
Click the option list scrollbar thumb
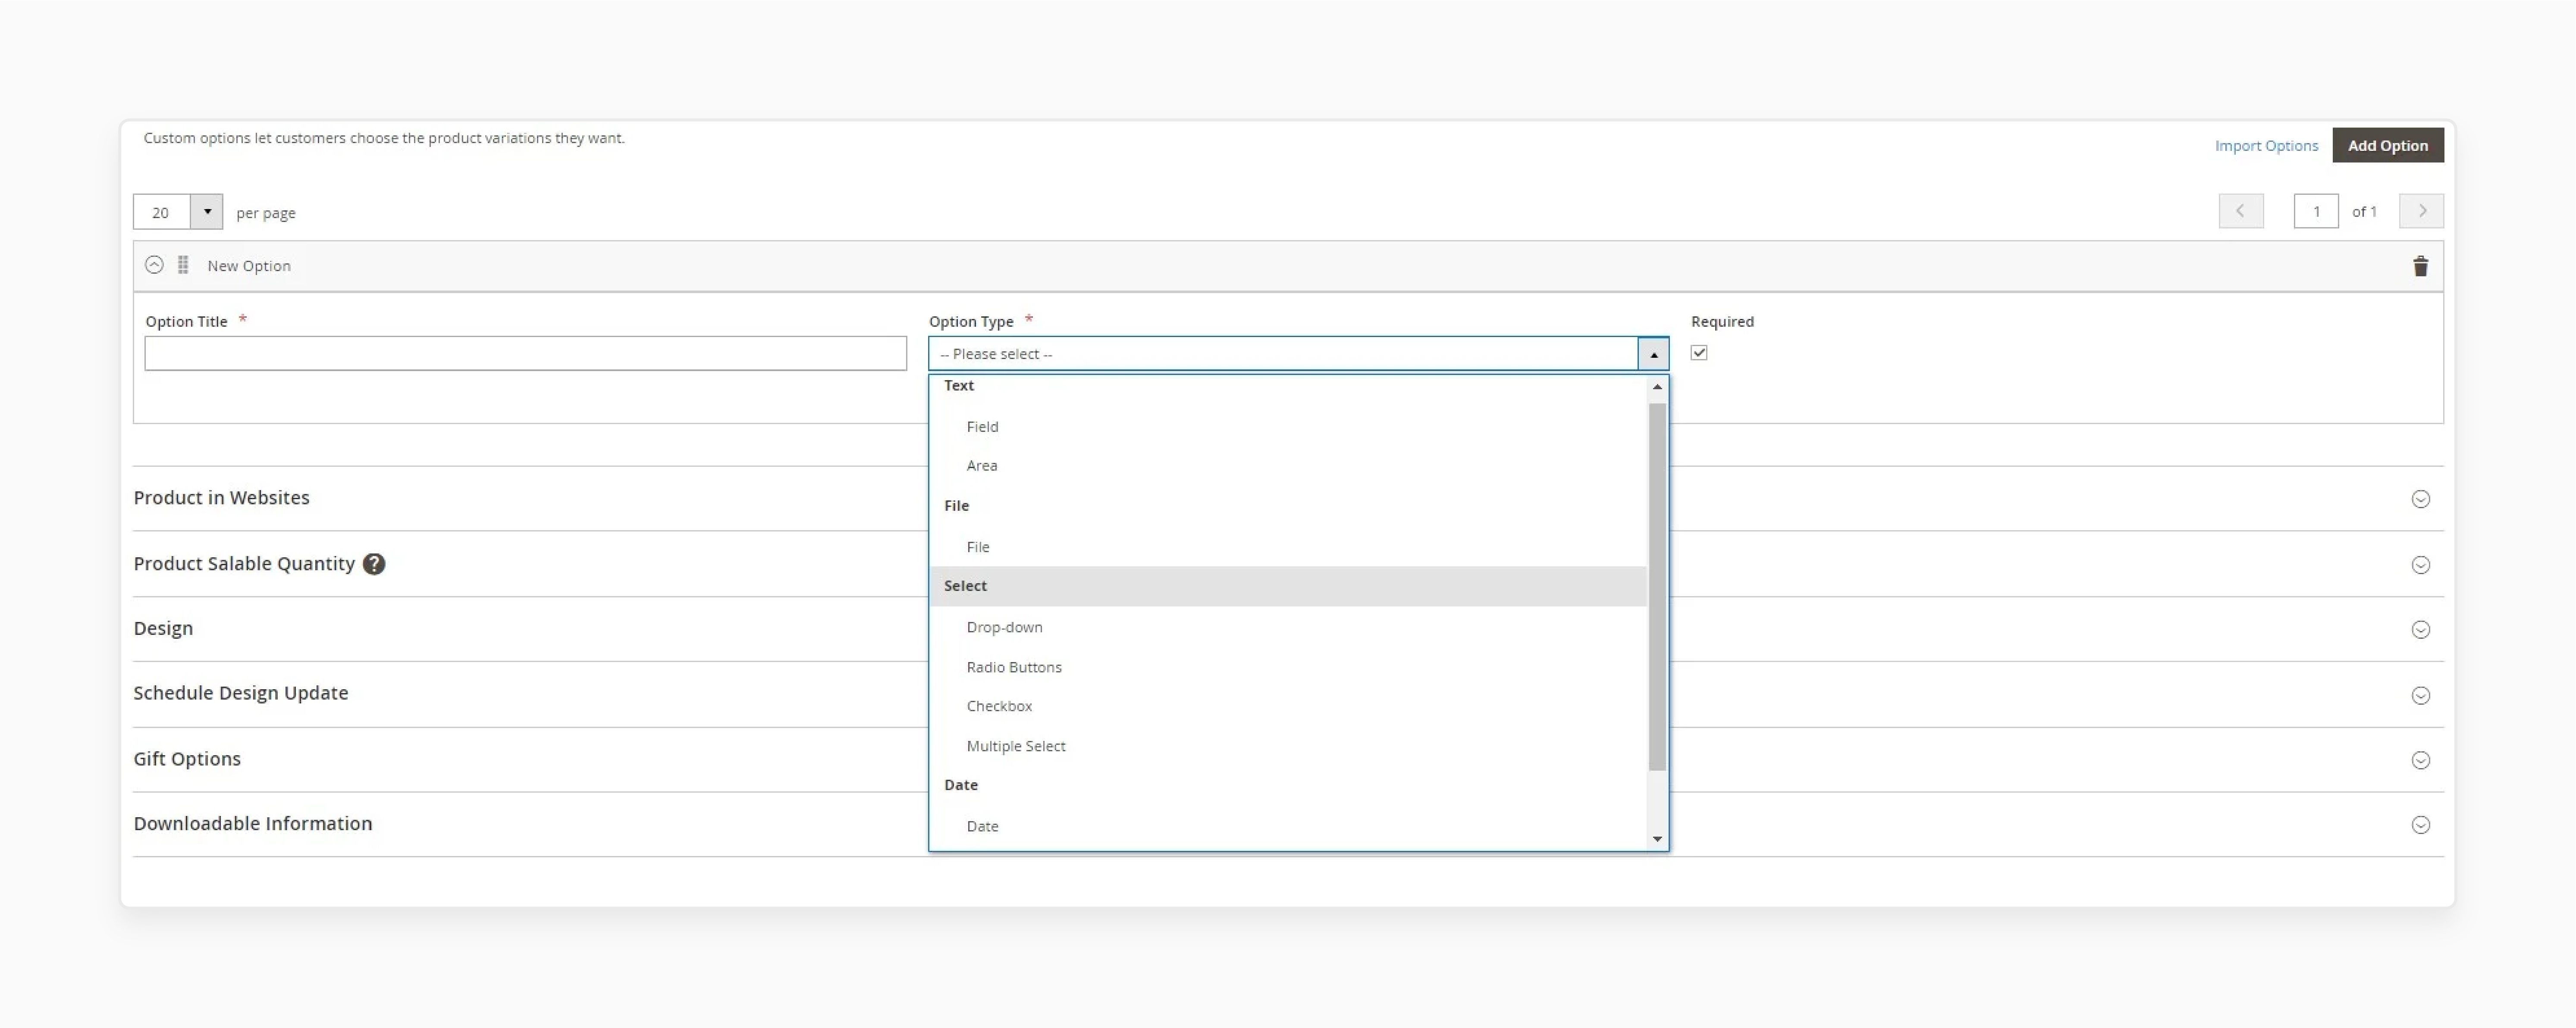(x=1657, y=587)
